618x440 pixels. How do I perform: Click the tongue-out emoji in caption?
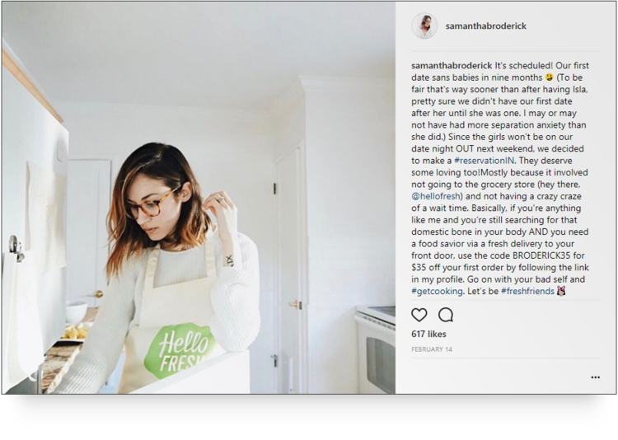[x=549, y=77]
